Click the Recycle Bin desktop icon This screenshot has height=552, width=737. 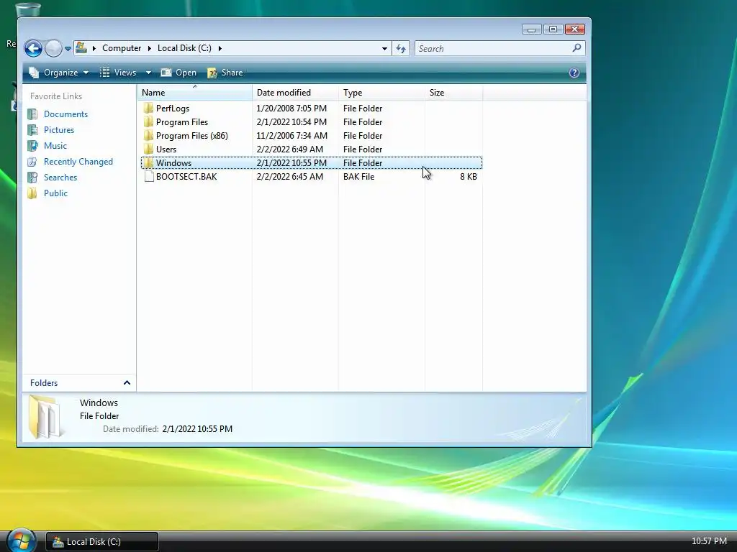(x=28, y=9)
